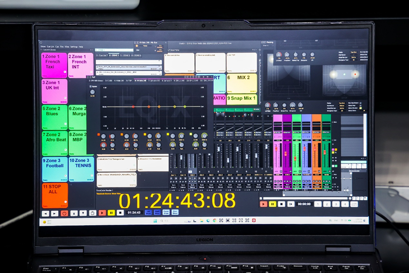Viewport: 409px width, 273px height.
Task: Click the home cue icon in bottom toolbar
Action: 93,213
